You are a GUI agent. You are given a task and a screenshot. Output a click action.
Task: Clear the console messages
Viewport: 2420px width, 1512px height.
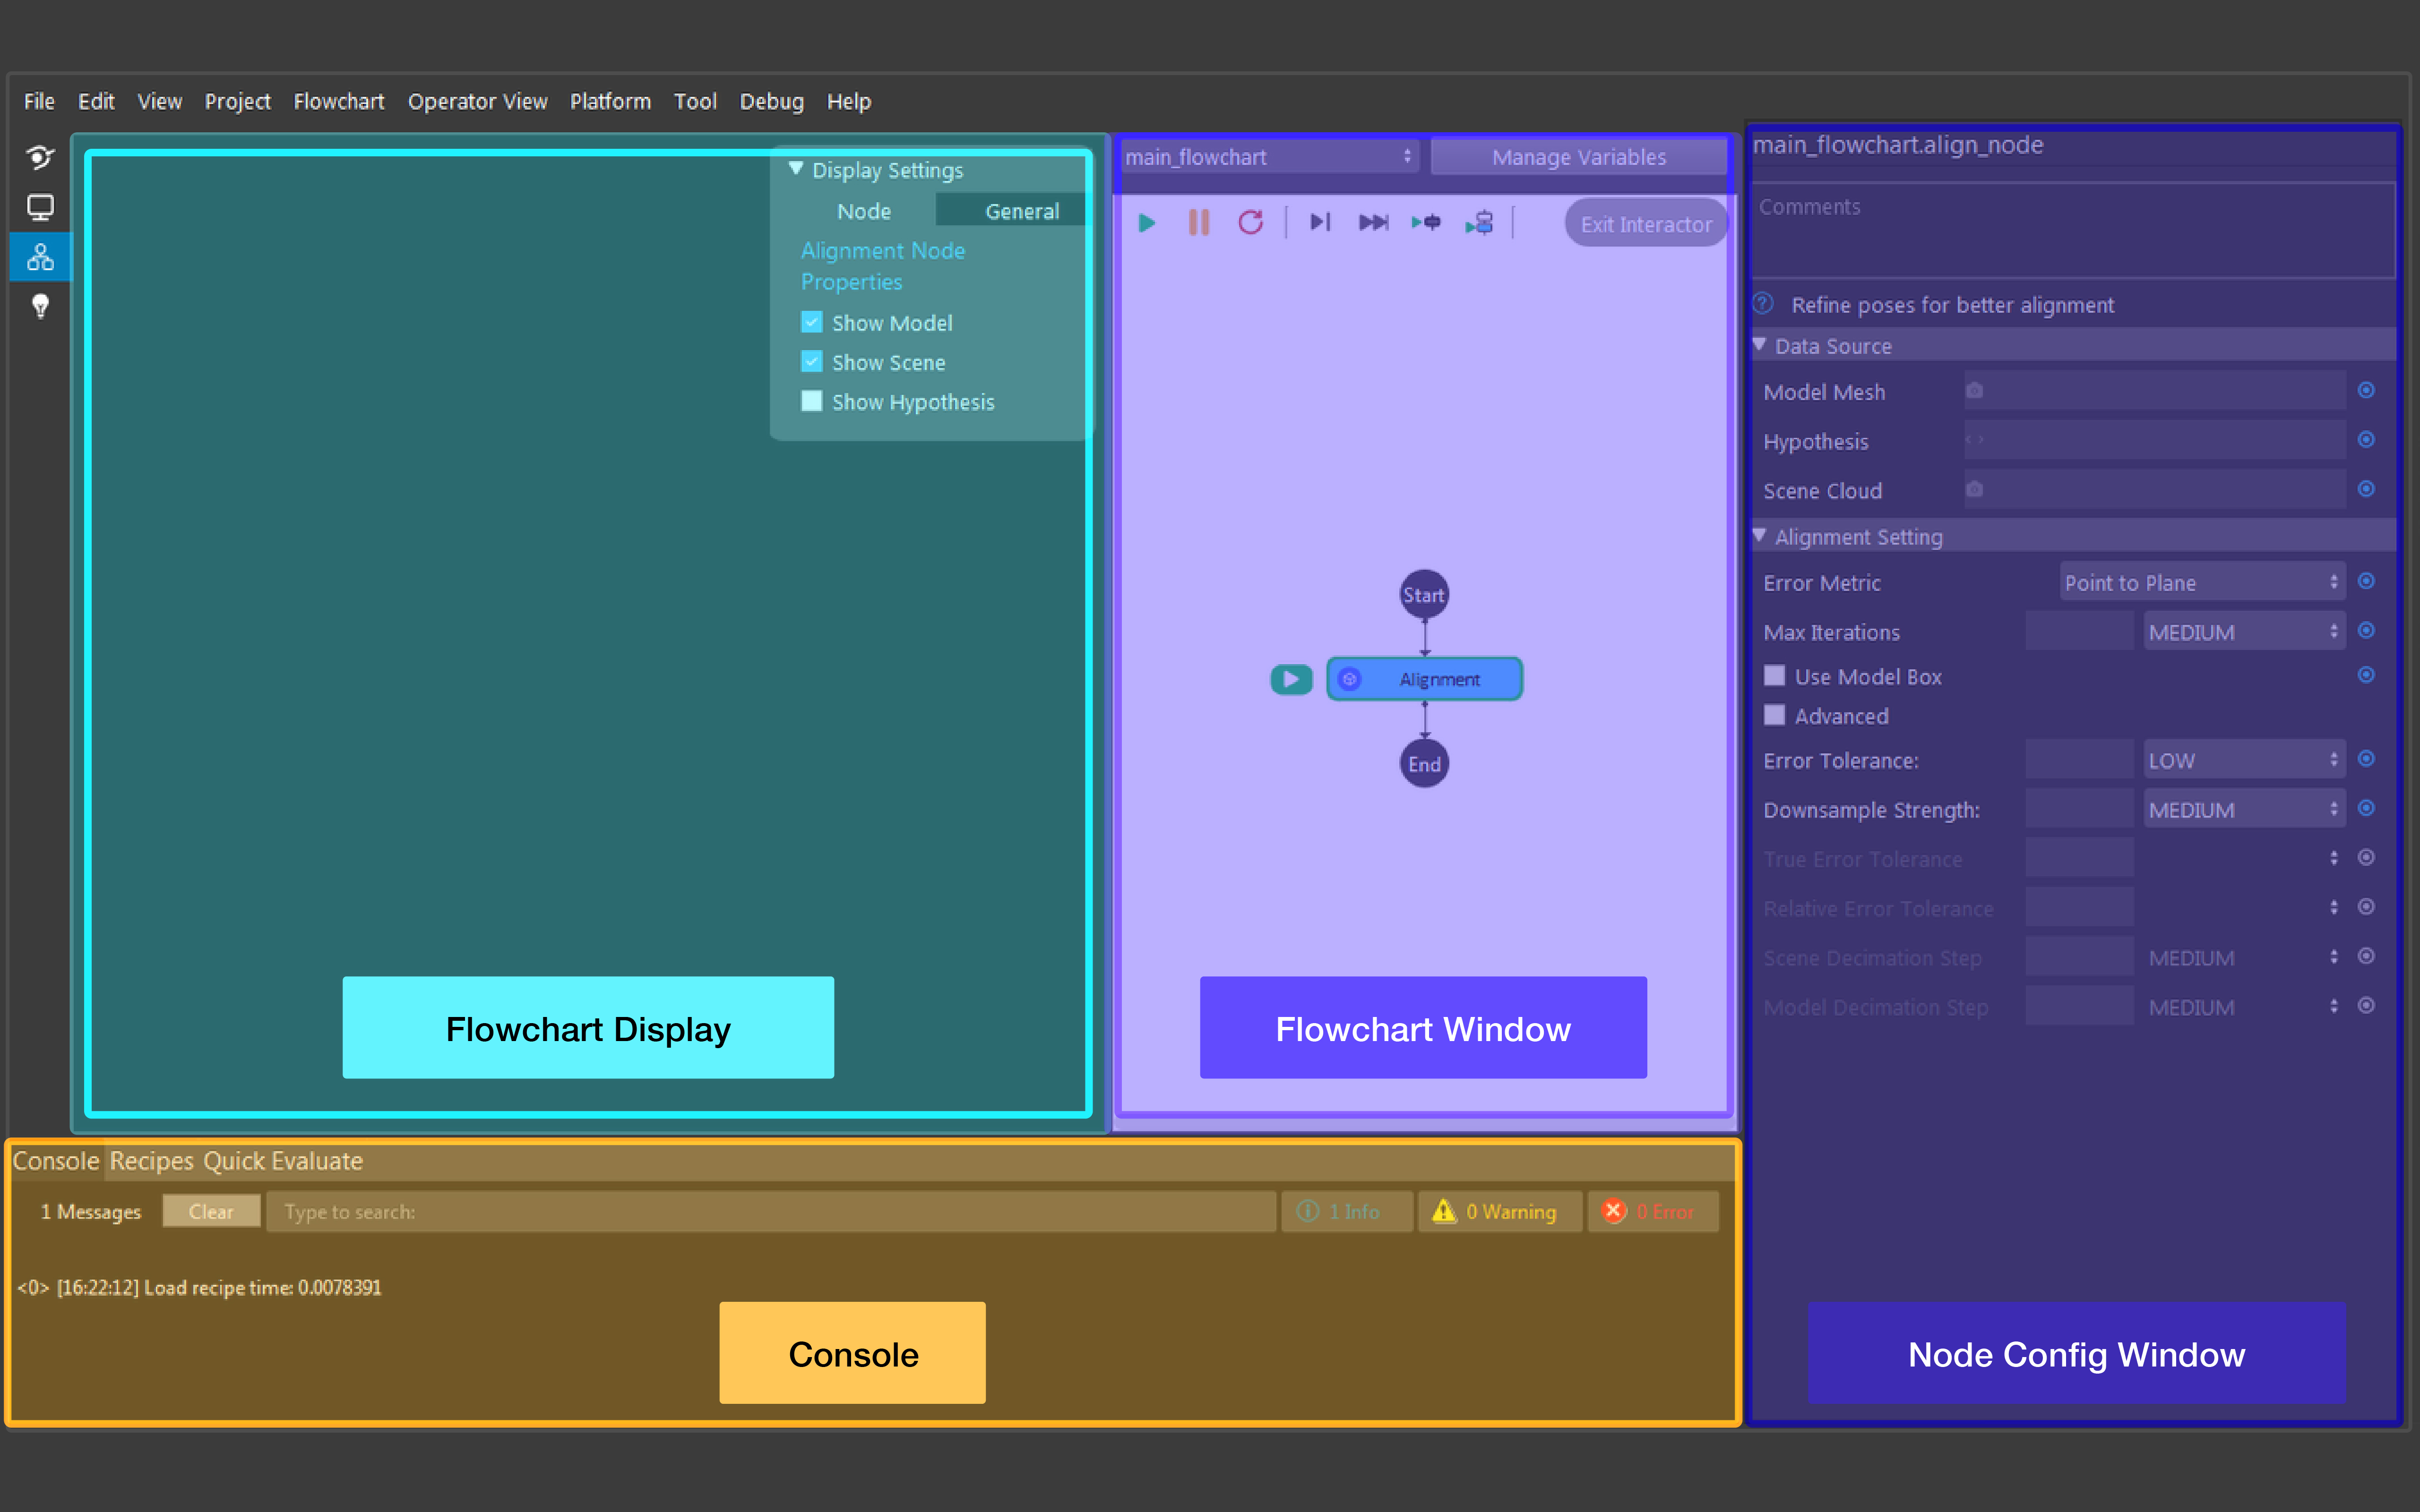pos(211,1211)
